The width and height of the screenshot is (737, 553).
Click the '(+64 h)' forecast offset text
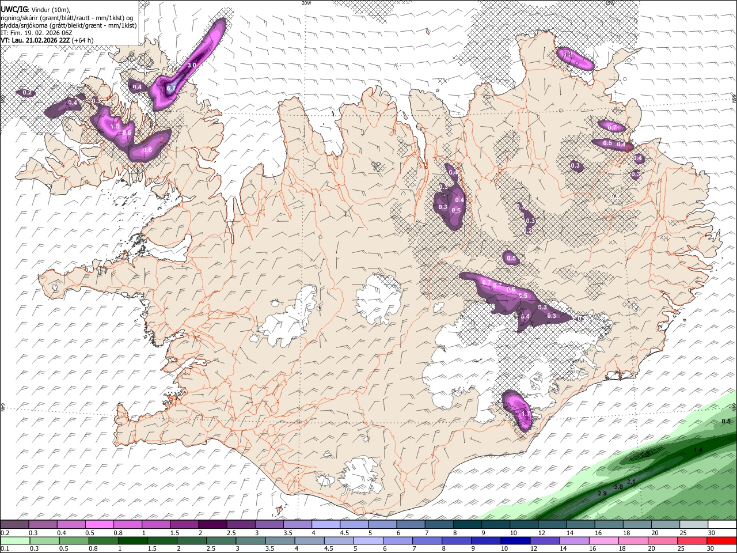pos(83,40)
